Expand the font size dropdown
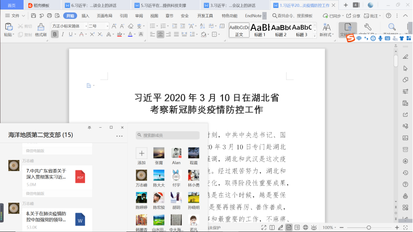 point(106,26)
